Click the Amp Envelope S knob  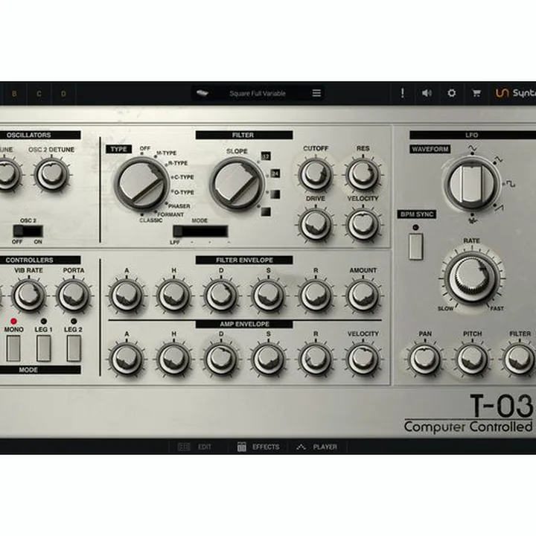pyautogui.click(x=268, y=359)
